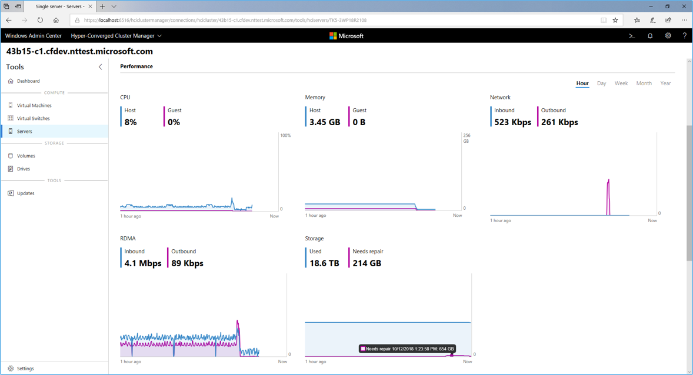Toggle reading view in address bar
The image size is (693, 375).
click(604, 21)
